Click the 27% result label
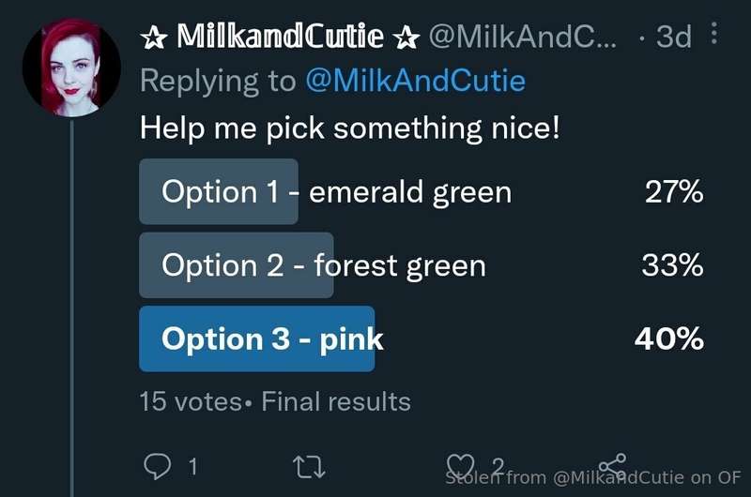751x497 pixels. coord(674,191)
